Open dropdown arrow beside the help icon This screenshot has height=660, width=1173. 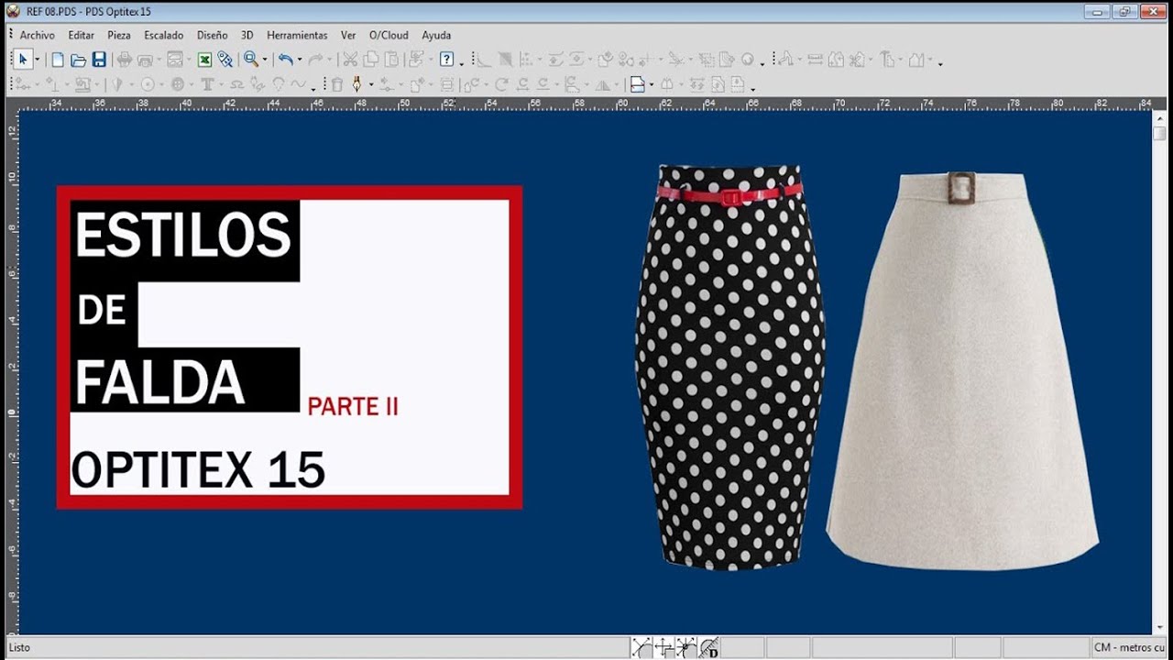pyautogui.click(x=462, y=63)
